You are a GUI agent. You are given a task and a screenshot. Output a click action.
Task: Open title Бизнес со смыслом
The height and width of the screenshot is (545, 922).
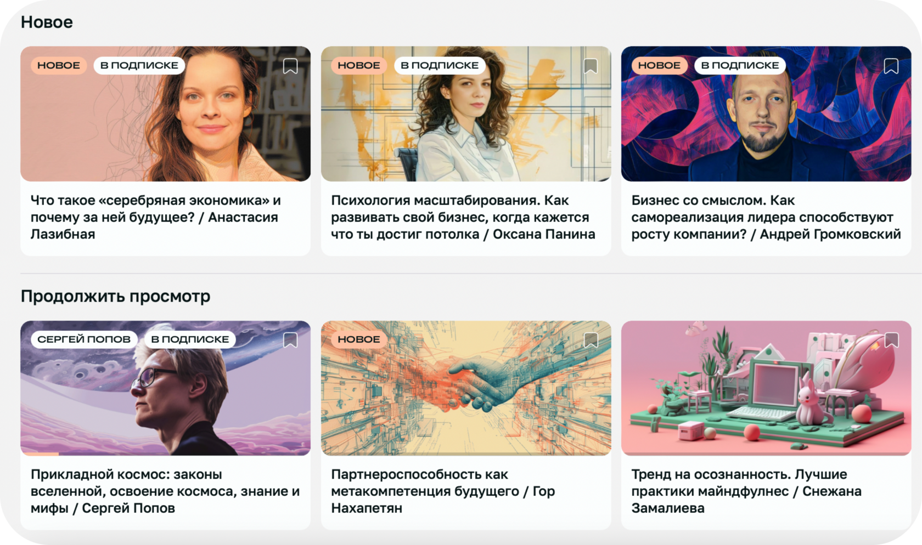[766, 217]
